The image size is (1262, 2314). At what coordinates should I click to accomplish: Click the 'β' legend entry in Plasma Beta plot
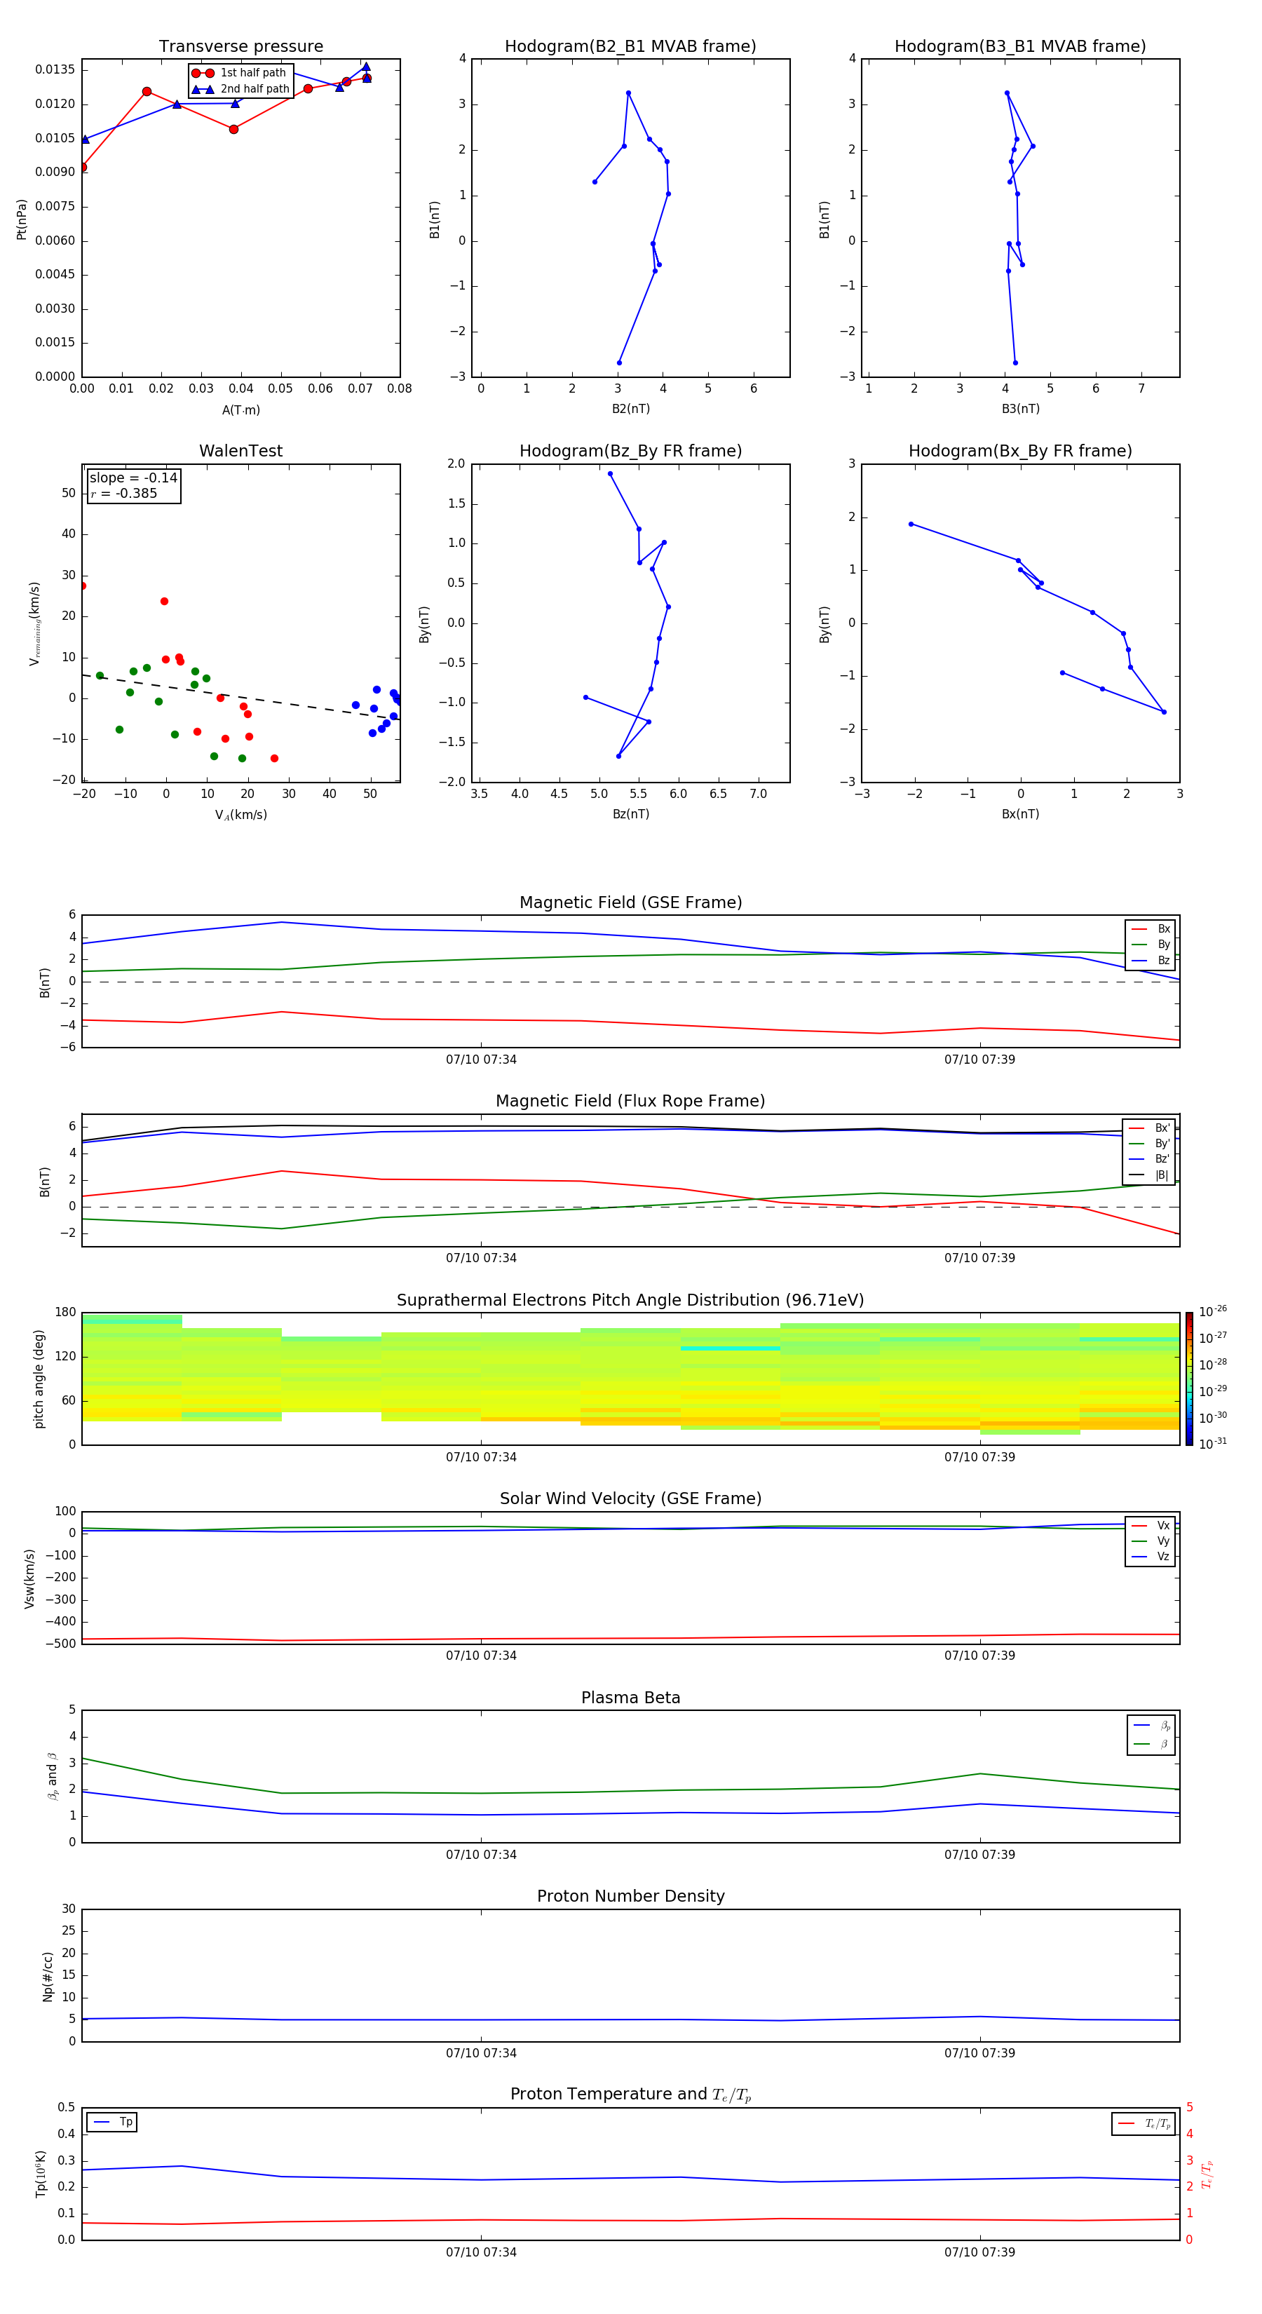[1151, 1744]
